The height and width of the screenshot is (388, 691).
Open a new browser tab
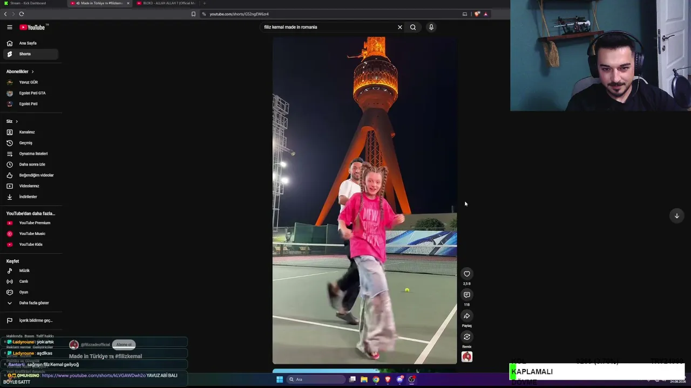(204, 3)
